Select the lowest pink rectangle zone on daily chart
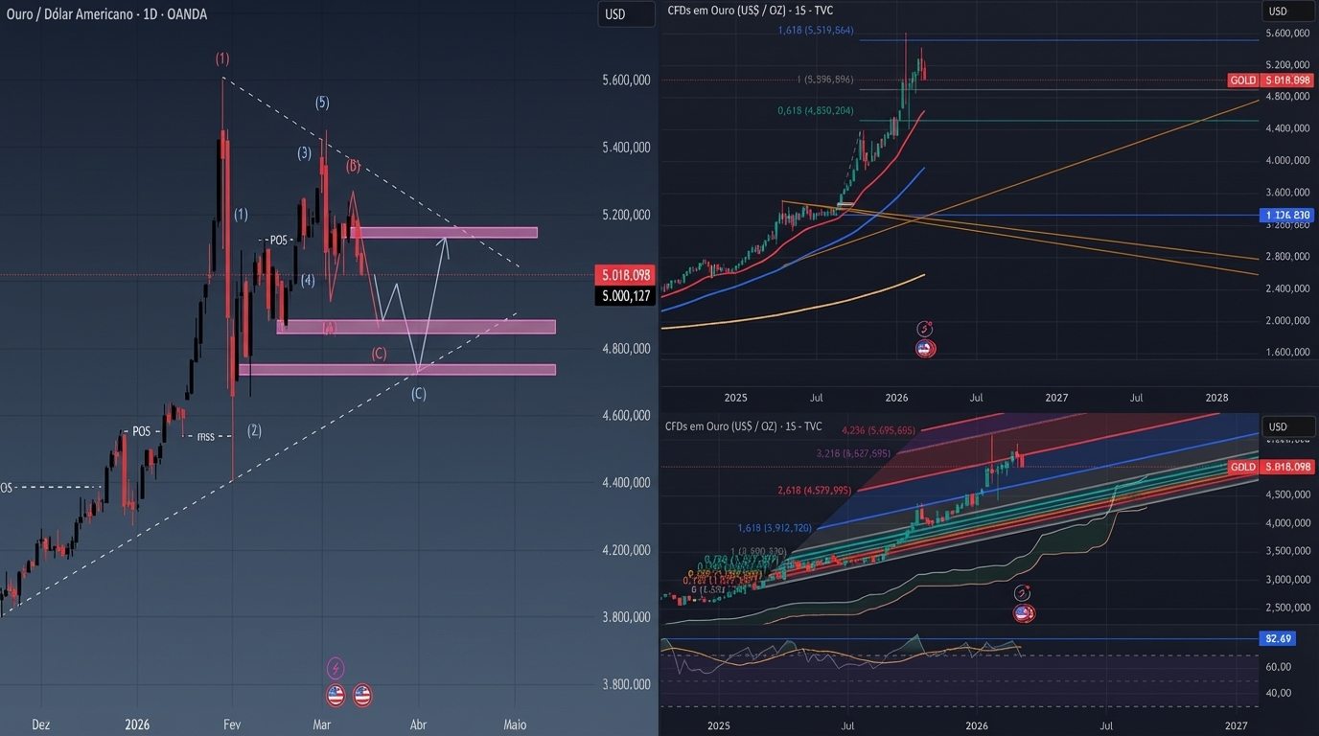1319x736 pixels. pyautogui.click(x=398, y=369)
